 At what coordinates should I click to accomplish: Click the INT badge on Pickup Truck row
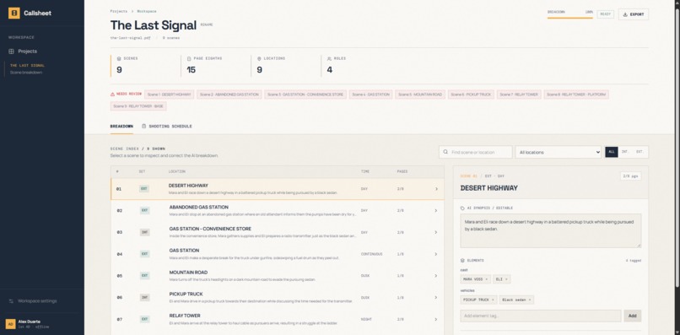(145, 297)
